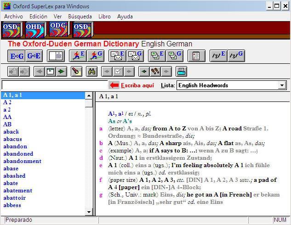Click the checkmark bookmark icon
Image resolution: width=291 pixels, height=225 pixels.
118,71
